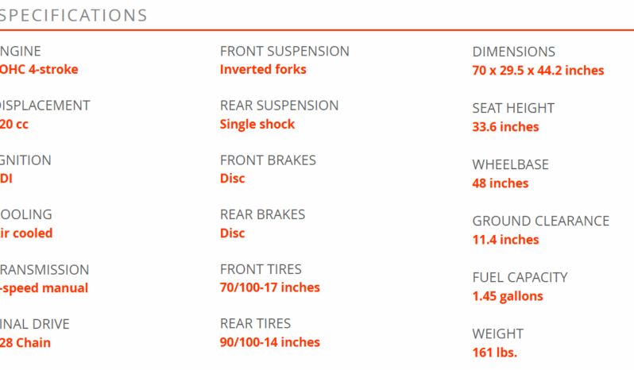This screenshot has width=634, height=370.
Task: Select the Single shock text
Action: [x=257, y=124]
